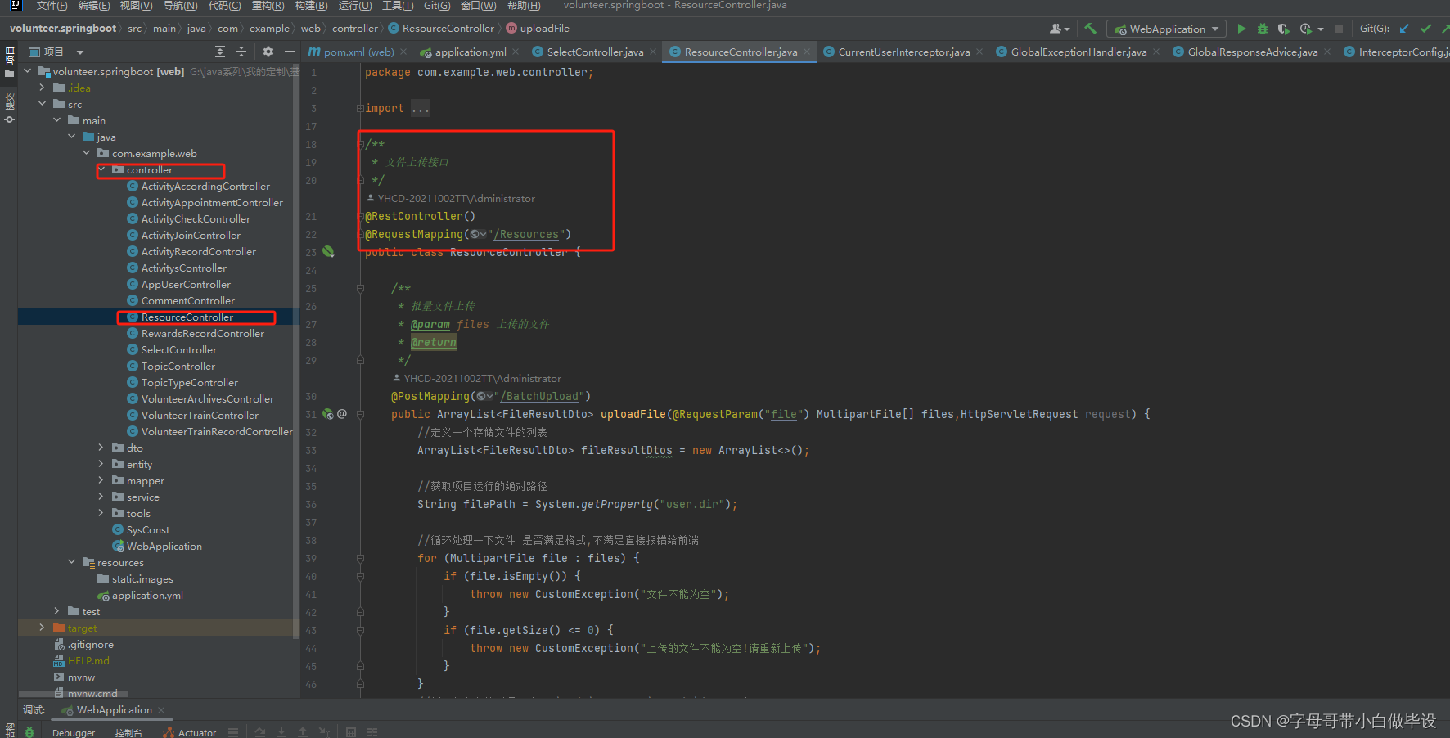1450x738 pixels.
Task: Collapse the resources folder
Action: point(71,562)
